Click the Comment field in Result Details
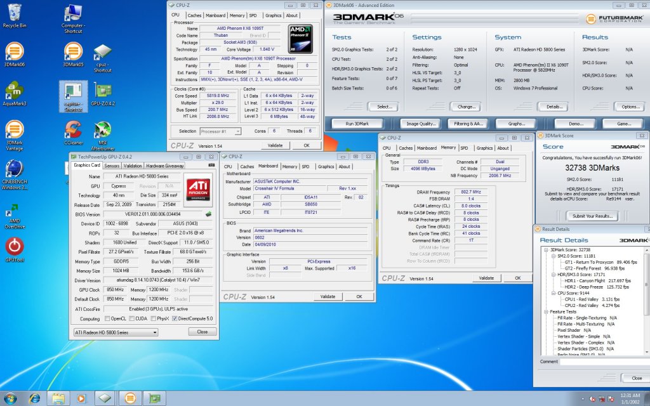 point(605,362)
